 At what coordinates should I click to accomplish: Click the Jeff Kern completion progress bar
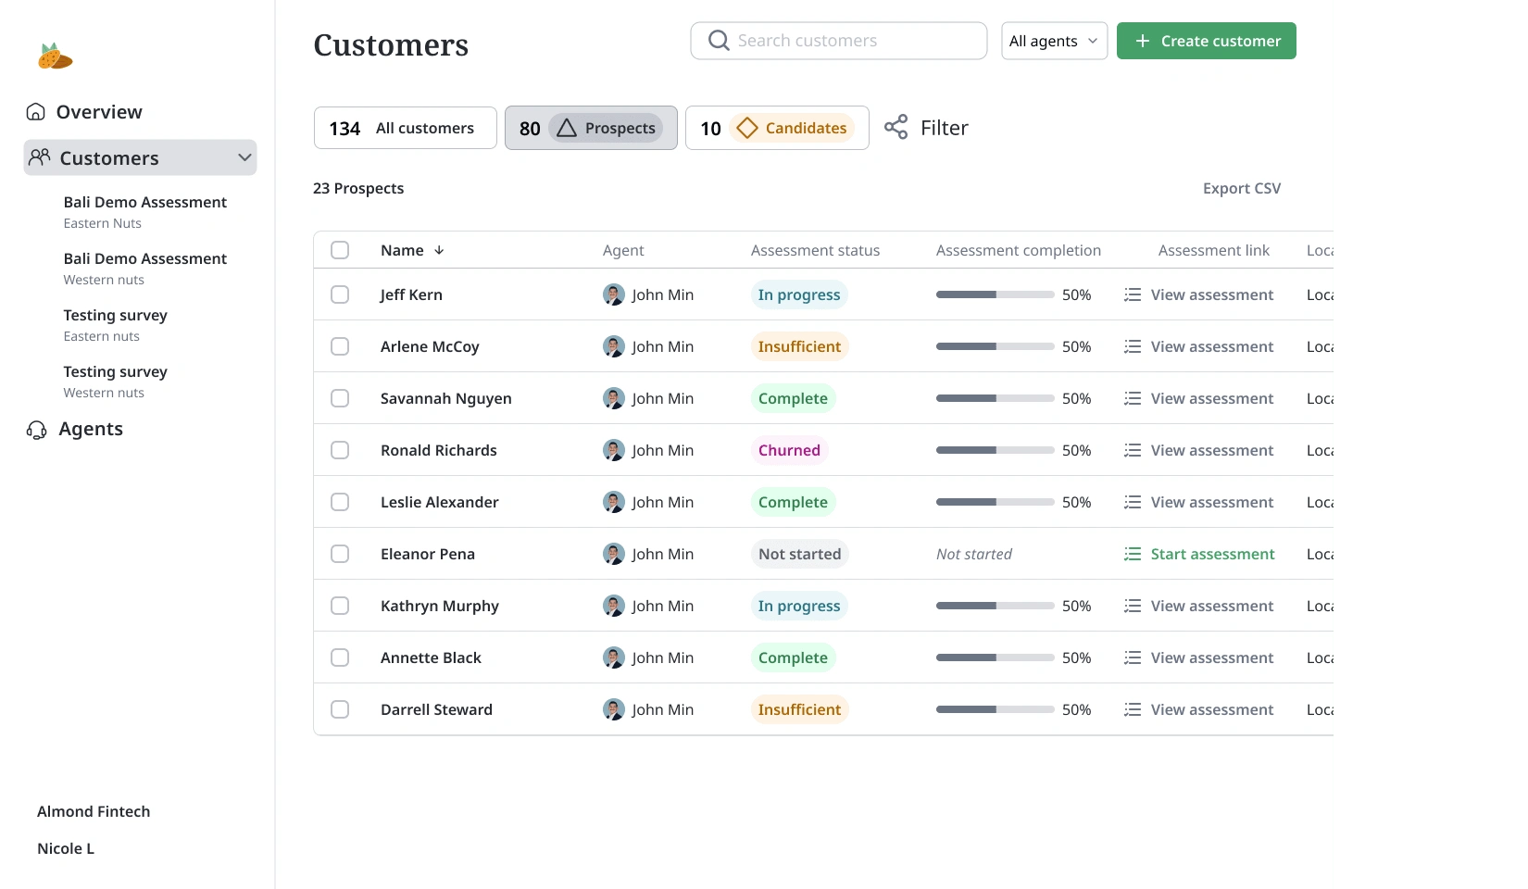click(x=995, y=294)
